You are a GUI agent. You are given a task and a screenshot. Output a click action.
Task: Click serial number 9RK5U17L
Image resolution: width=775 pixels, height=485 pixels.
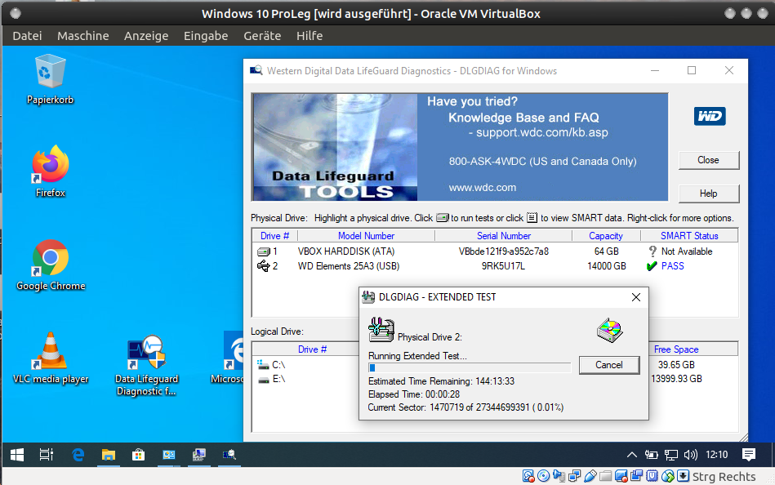[503, 266]
